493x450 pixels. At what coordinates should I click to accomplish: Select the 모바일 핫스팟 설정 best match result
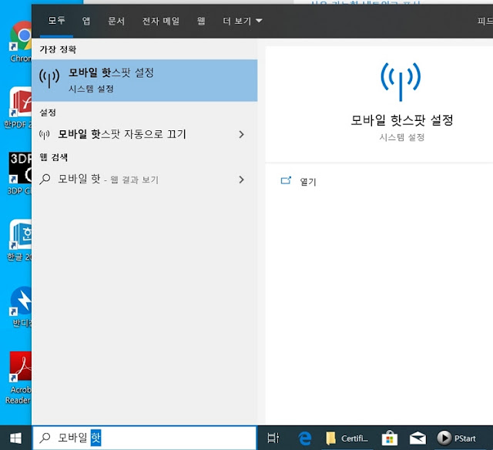coord(145,80)
